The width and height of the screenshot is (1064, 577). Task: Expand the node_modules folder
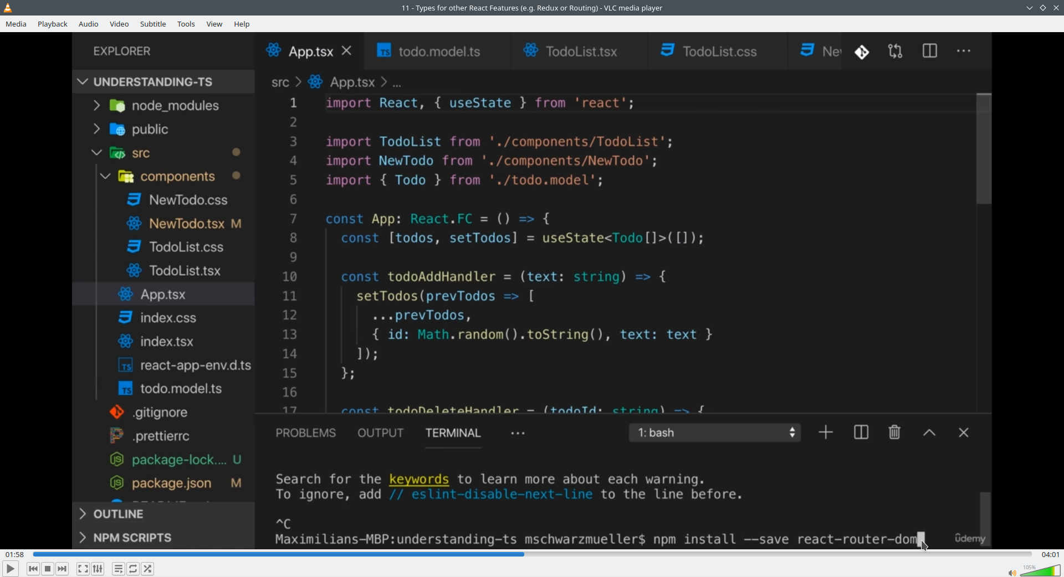point(96,105)
